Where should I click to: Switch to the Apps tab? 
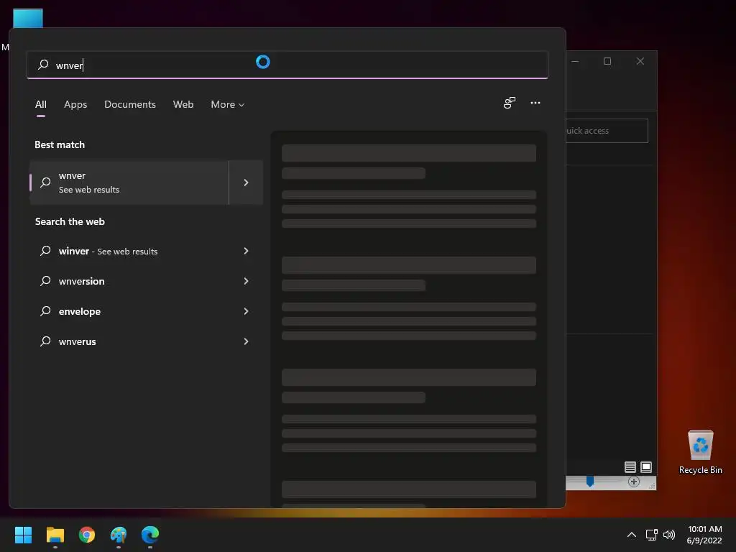click(x=75, y=104)
